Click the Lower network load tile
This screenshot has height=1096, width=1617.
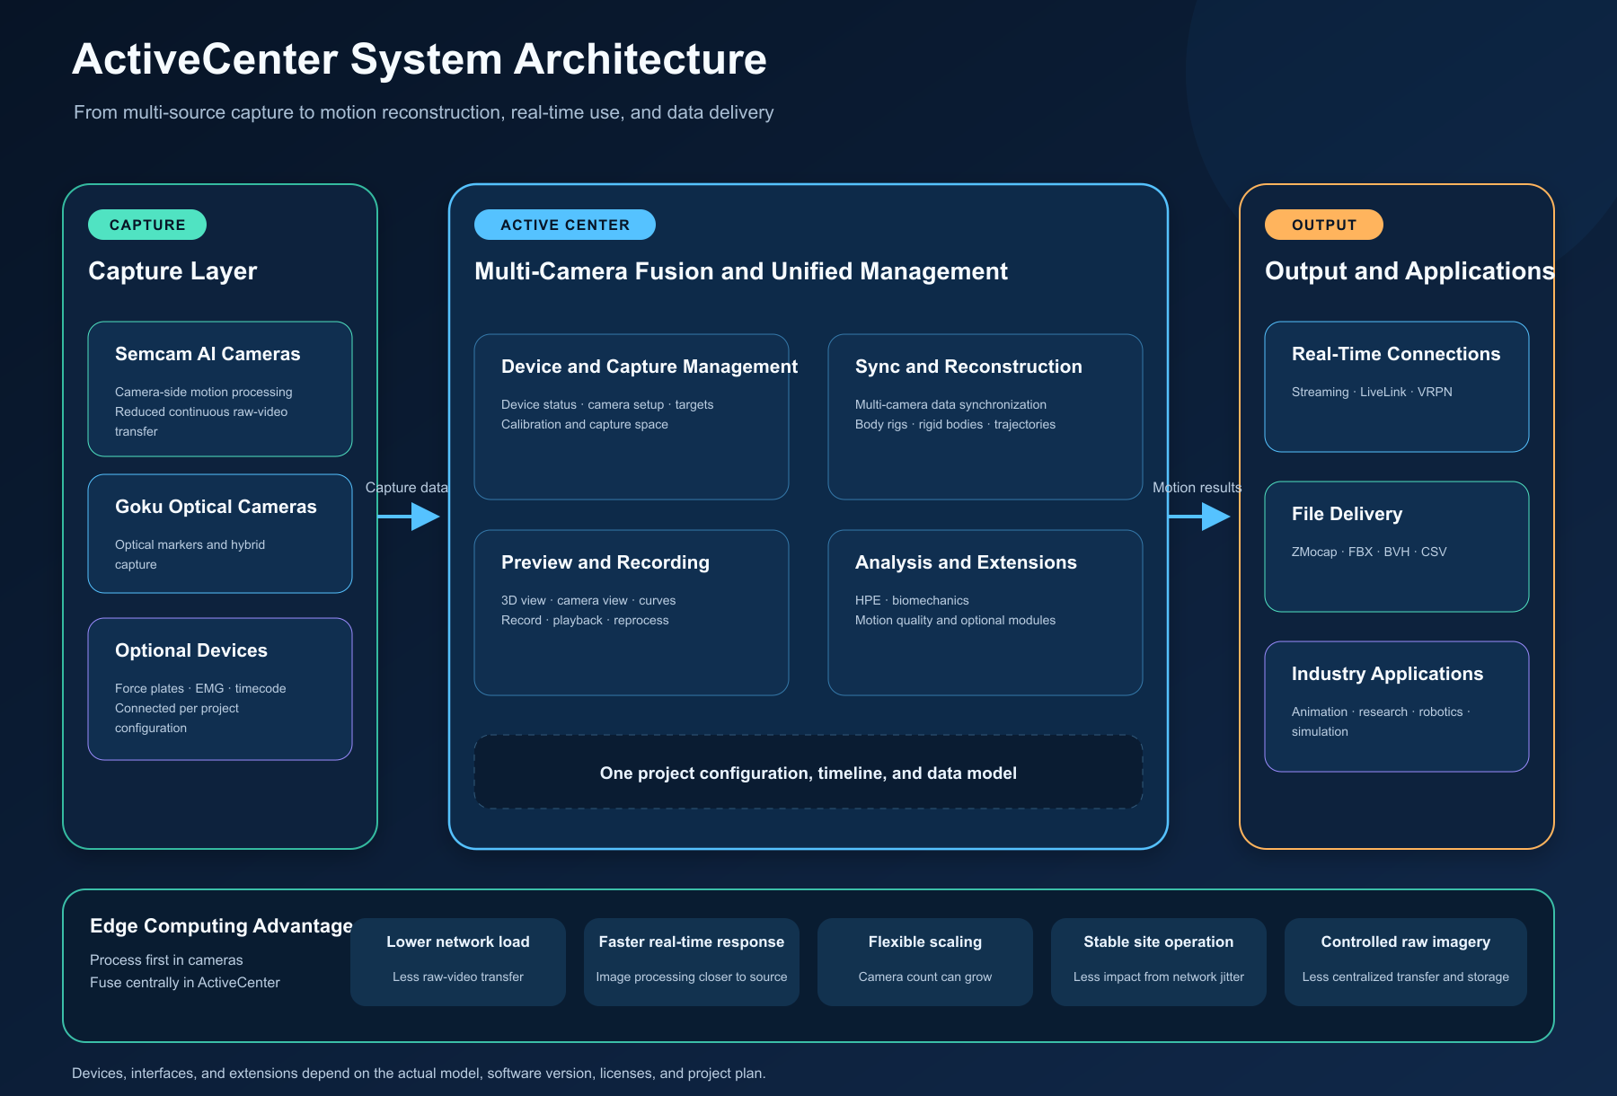[458, 962]
